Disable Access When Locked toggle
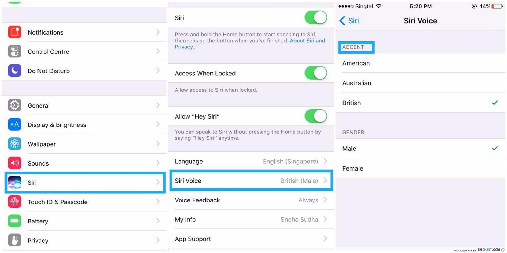 click(316, 73)
